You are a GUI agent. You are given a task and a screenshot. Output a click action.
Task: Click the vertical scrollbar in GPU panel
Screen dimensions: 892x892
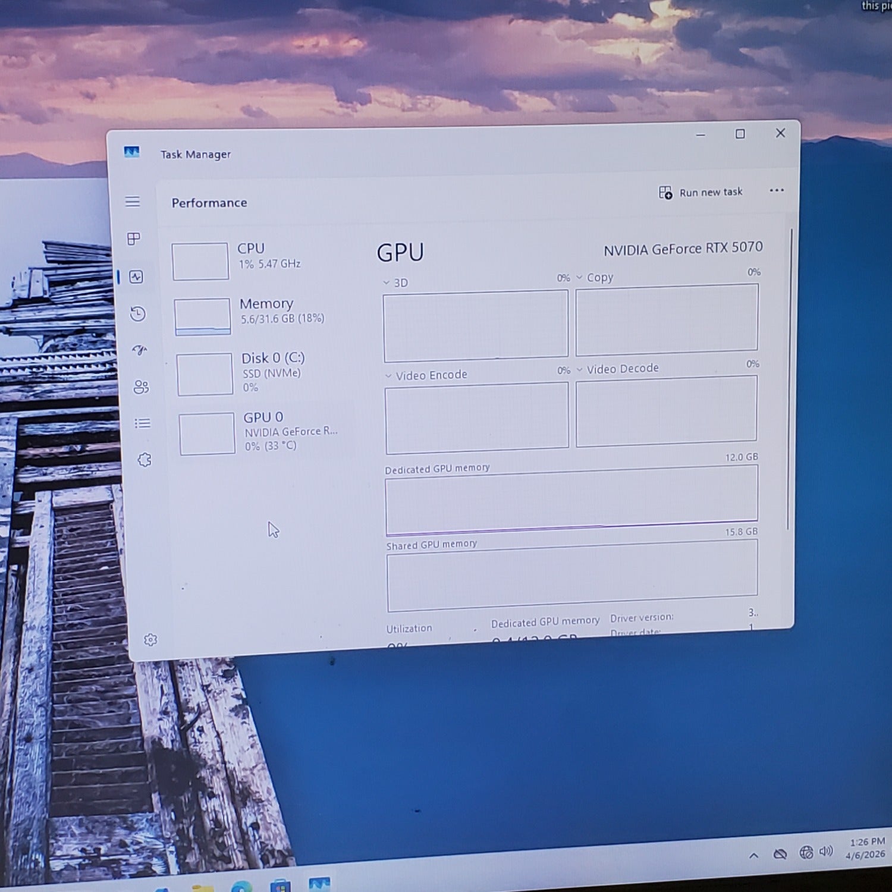(790, 381)
